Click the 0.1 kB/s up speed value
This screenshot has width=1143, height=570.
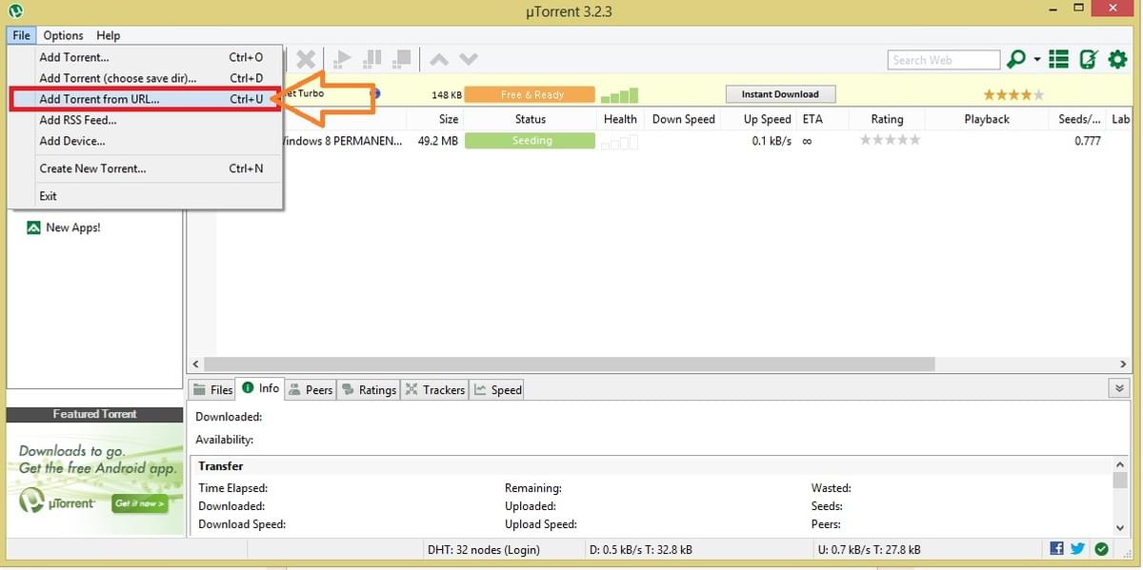772,141
